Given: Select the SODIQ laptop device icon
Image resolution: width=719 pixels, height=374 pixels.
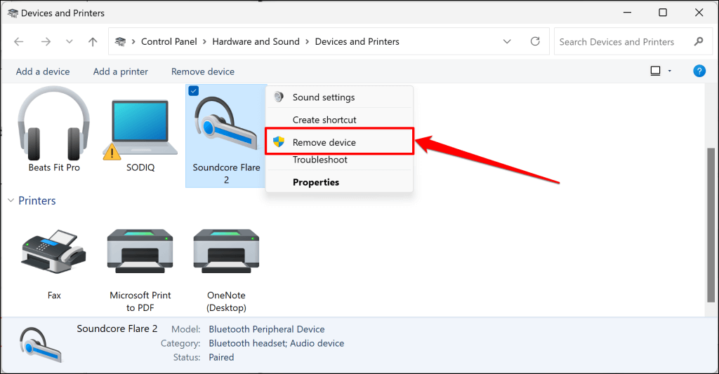Looking at the screenshot, I should point(140,130).
